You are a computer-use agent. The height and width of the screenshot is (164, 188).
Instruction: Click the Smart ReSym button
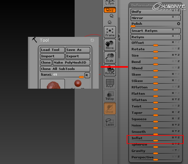pyautogui.click(x=156, y=31)
